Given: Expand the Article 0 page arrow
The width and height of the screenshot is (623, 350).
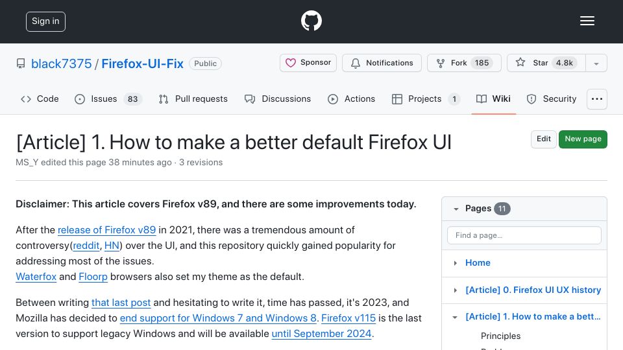Looking at the screenshot, I should point(456,290).
